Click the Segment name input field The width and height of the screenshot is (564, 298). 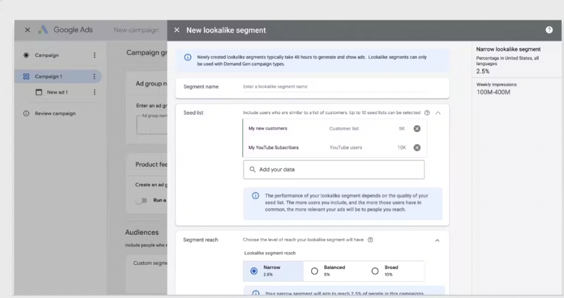click(x=337, y=87)
